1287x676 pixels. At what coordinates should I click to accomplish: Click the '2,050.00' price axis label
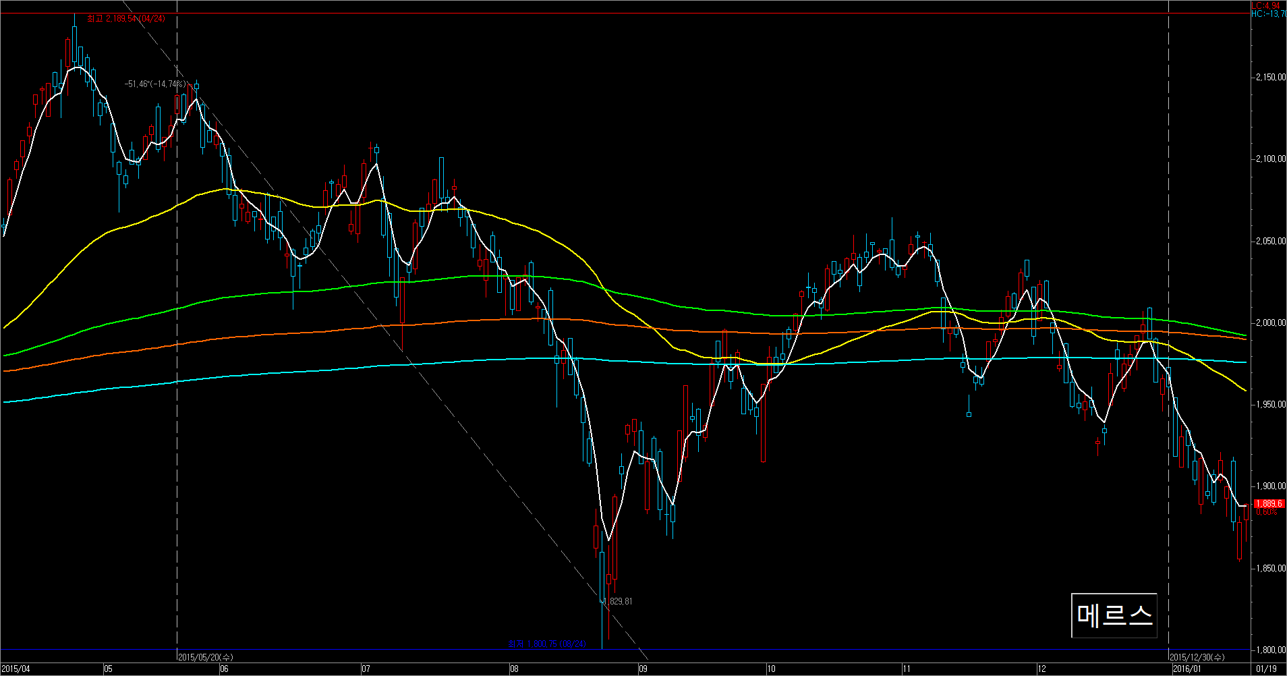pyautogui.click(x=1270, y=241)
